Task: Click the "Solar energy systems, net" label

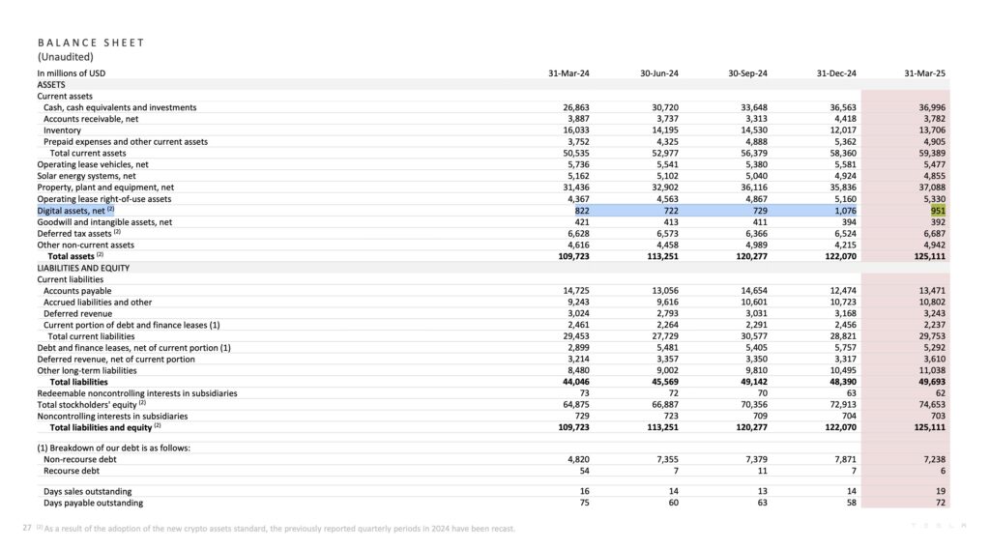Action: tap(86, 176)
